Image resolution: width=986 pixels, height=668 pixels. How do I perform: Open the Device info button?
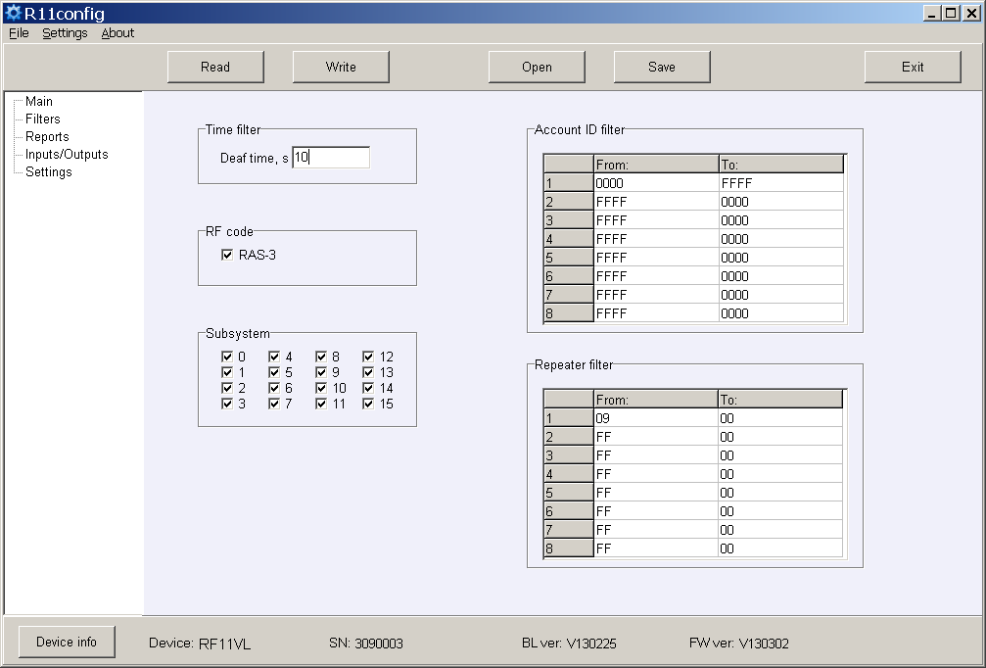(67, 642)
